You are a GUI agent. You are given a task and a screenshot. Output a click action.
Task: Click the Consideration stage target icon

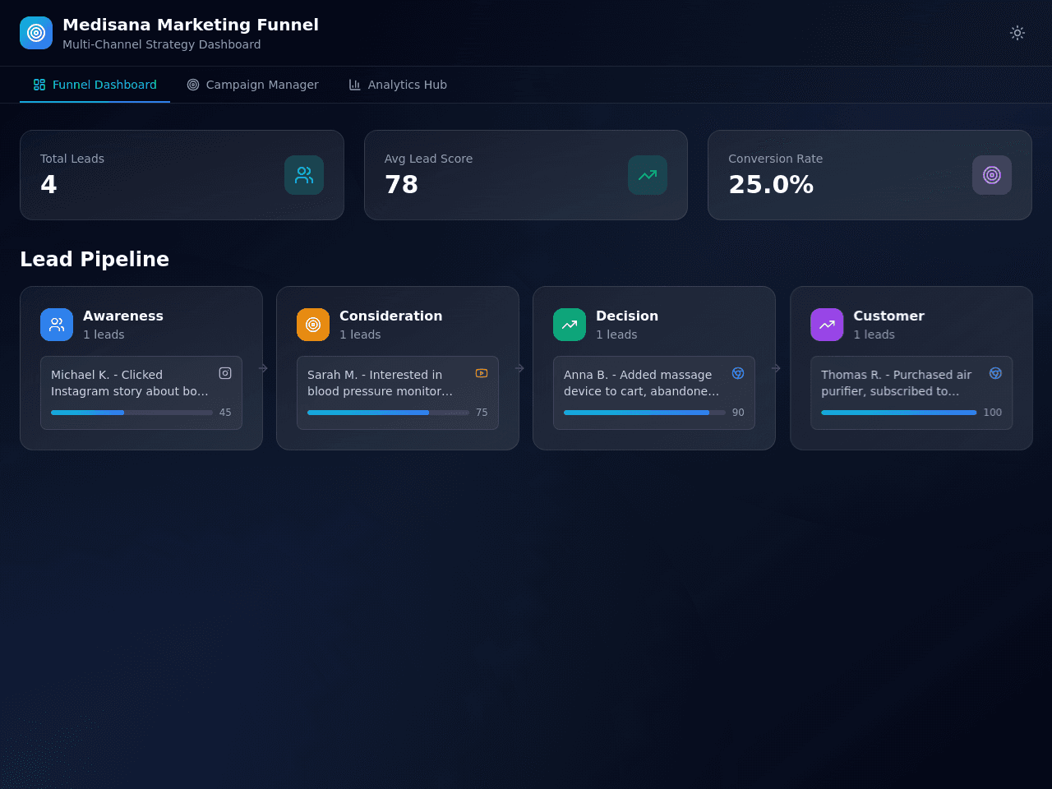click(313, 325)
